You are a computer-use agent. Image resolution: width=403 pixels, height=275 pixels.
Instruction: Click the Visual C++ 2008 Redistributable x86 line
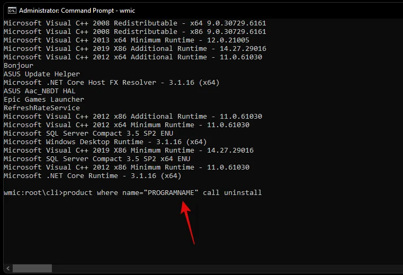135,32
